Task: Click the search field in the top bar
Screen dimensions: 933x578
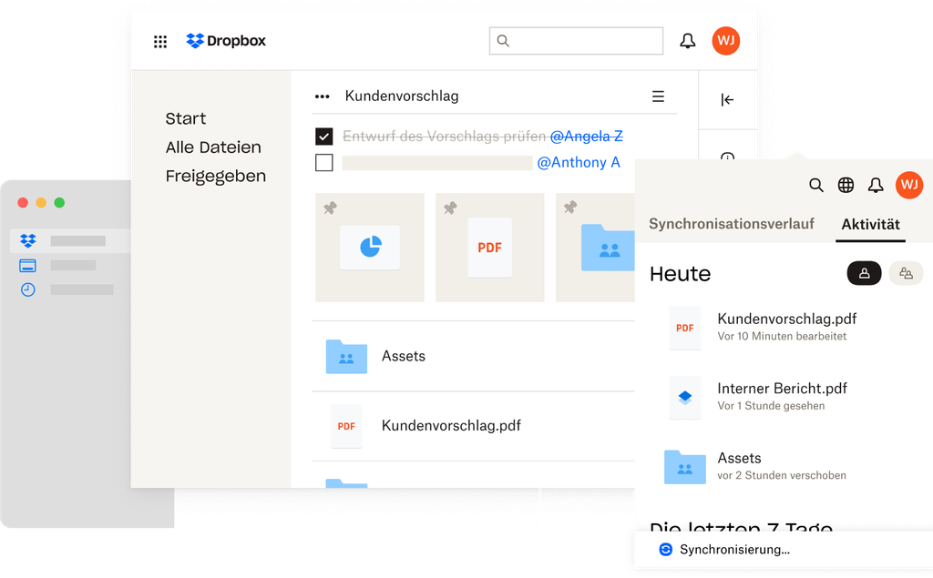Action: click(576, 40)
